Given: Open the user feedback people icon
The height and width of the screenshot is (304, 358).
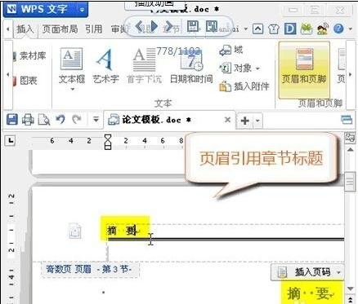Looking at the screenshot, I should [323, 29].
